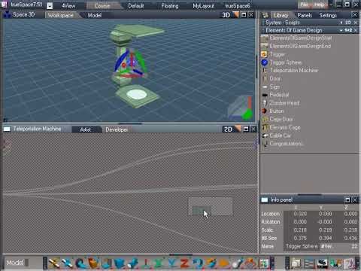Viewport: 361px width, 271px height.
Task: Open the Library tab
Action: click(281, 15)
